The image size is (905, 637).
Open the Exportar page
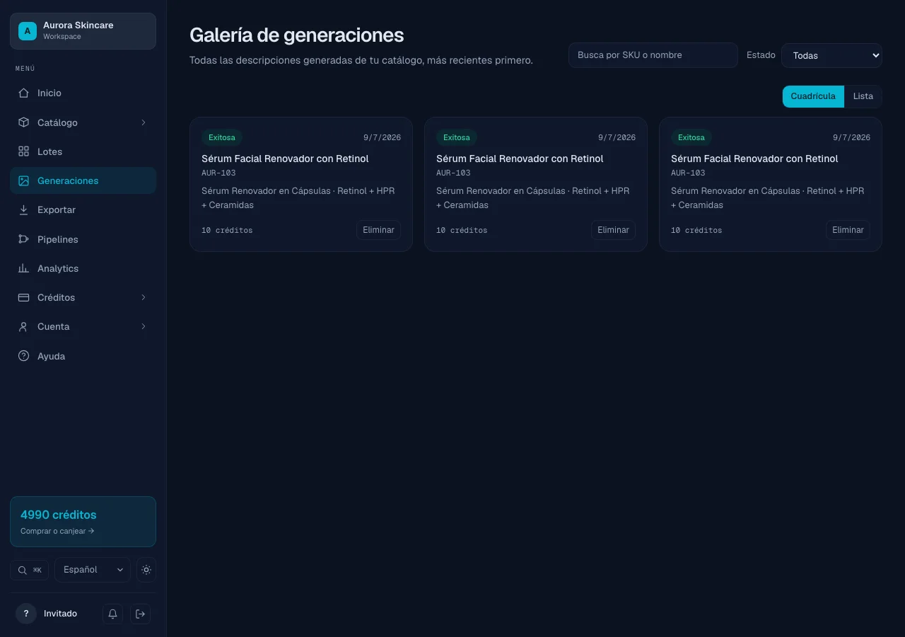click(83, 210)
